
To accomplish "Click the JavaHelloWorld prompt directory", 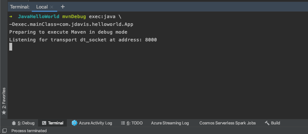I will [38, 17].
